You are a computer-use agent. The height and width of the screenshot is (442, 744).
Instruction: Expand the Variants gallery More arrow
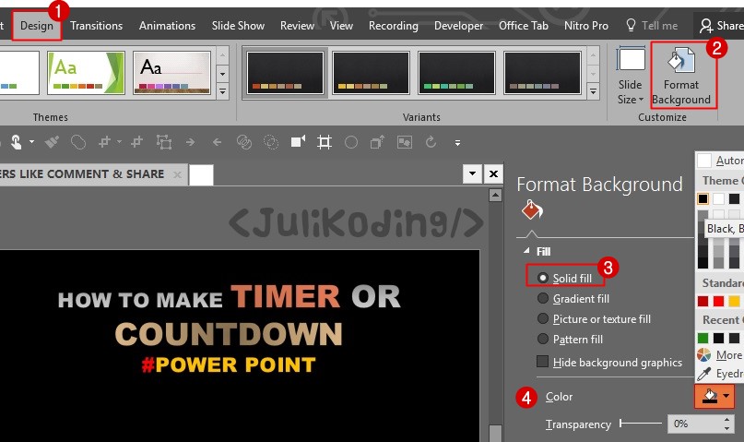point(593,91)
